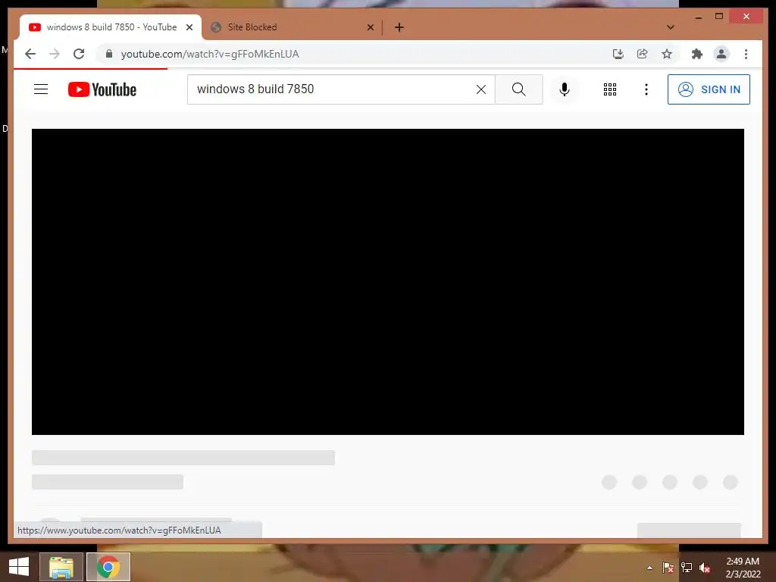Click the browser forward arrow

(55, 54)
